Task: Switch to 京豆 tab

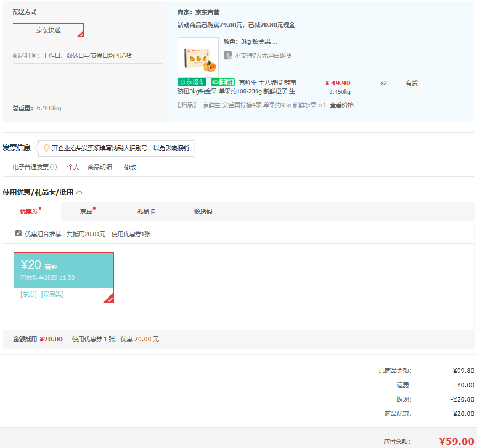Action: coord(86,211)
